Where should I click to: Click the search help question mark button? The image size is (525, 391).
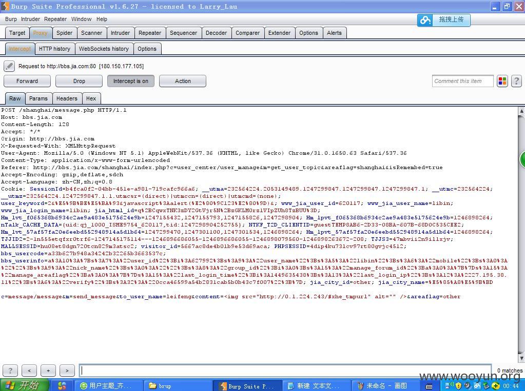click(x=10, y=371)
